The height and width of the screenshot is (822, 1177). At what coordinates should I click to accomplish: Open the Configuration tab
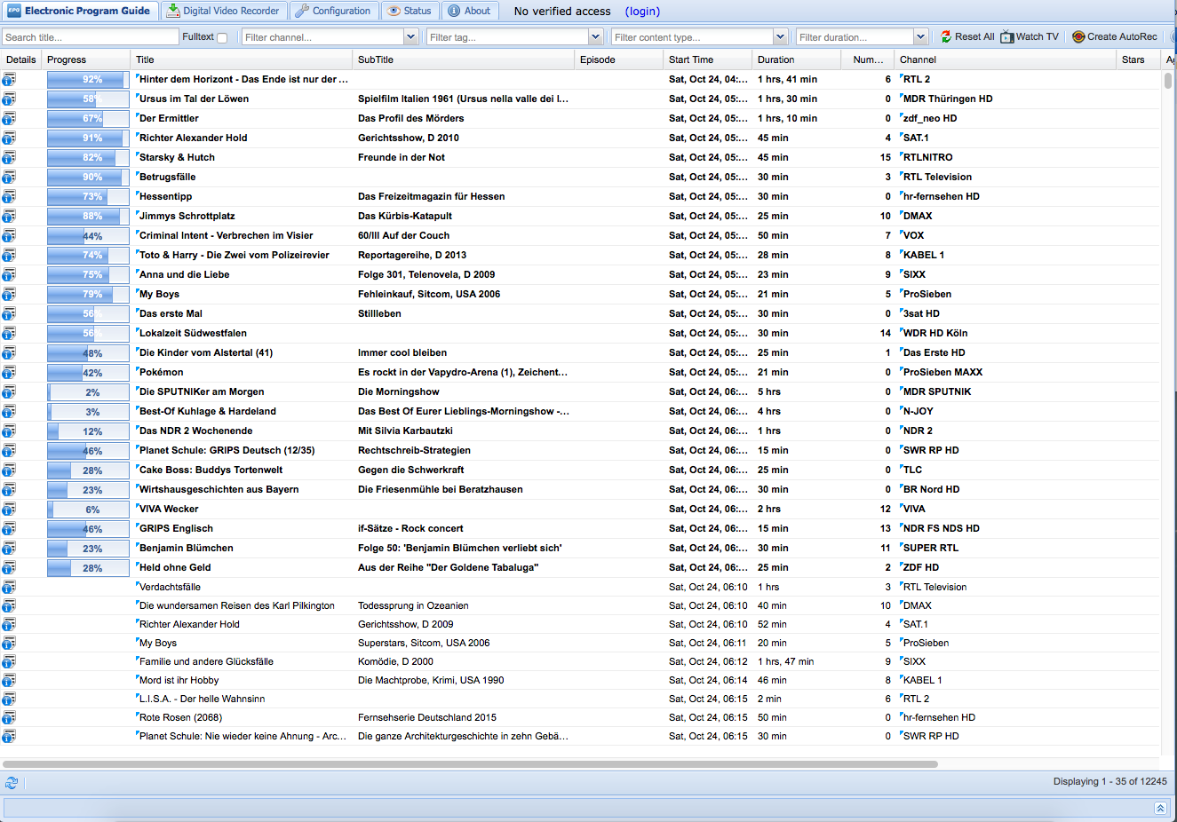tap(333, 11)
